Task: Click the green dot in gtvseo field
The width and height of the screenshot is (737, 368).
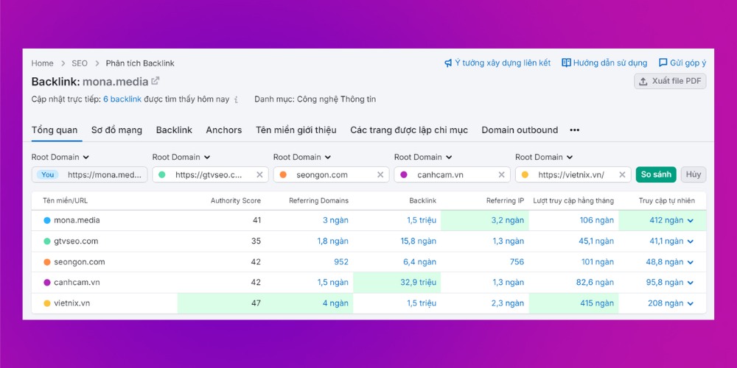Action: click(162, 174)
